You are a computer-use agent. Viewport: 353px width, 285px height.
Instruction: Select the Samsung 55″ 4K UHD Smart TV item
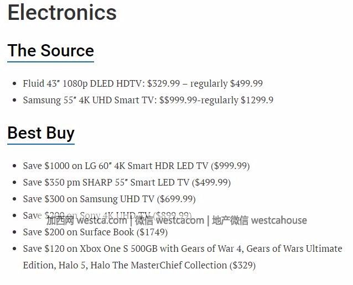[x=148, y=100]
